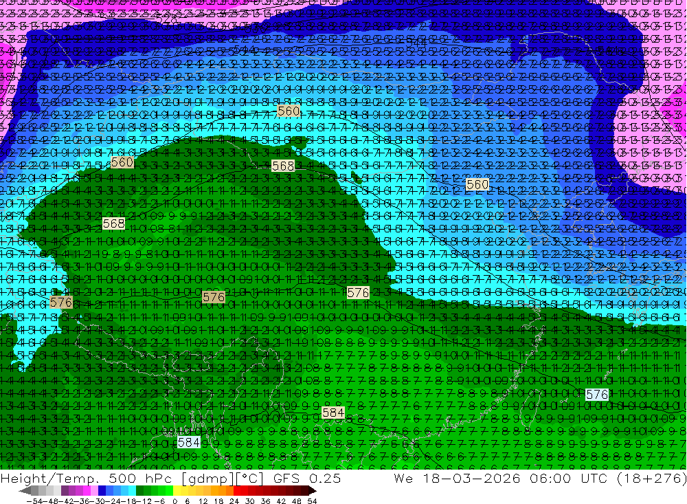Click the 576 contour label with light-blue background
The width and height of the screenshot is (687, 504).
tap(597, 395)
